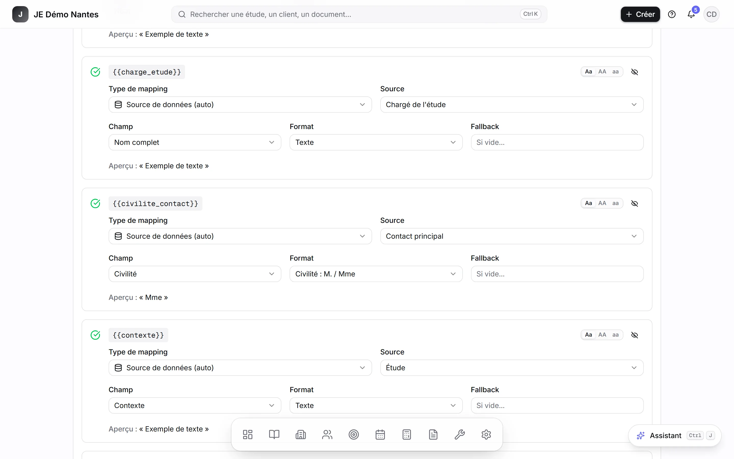The image size is (734, 459).
Task: Open Format dropdown showing Civilité : M. / Mme
Action: [376, 274]
